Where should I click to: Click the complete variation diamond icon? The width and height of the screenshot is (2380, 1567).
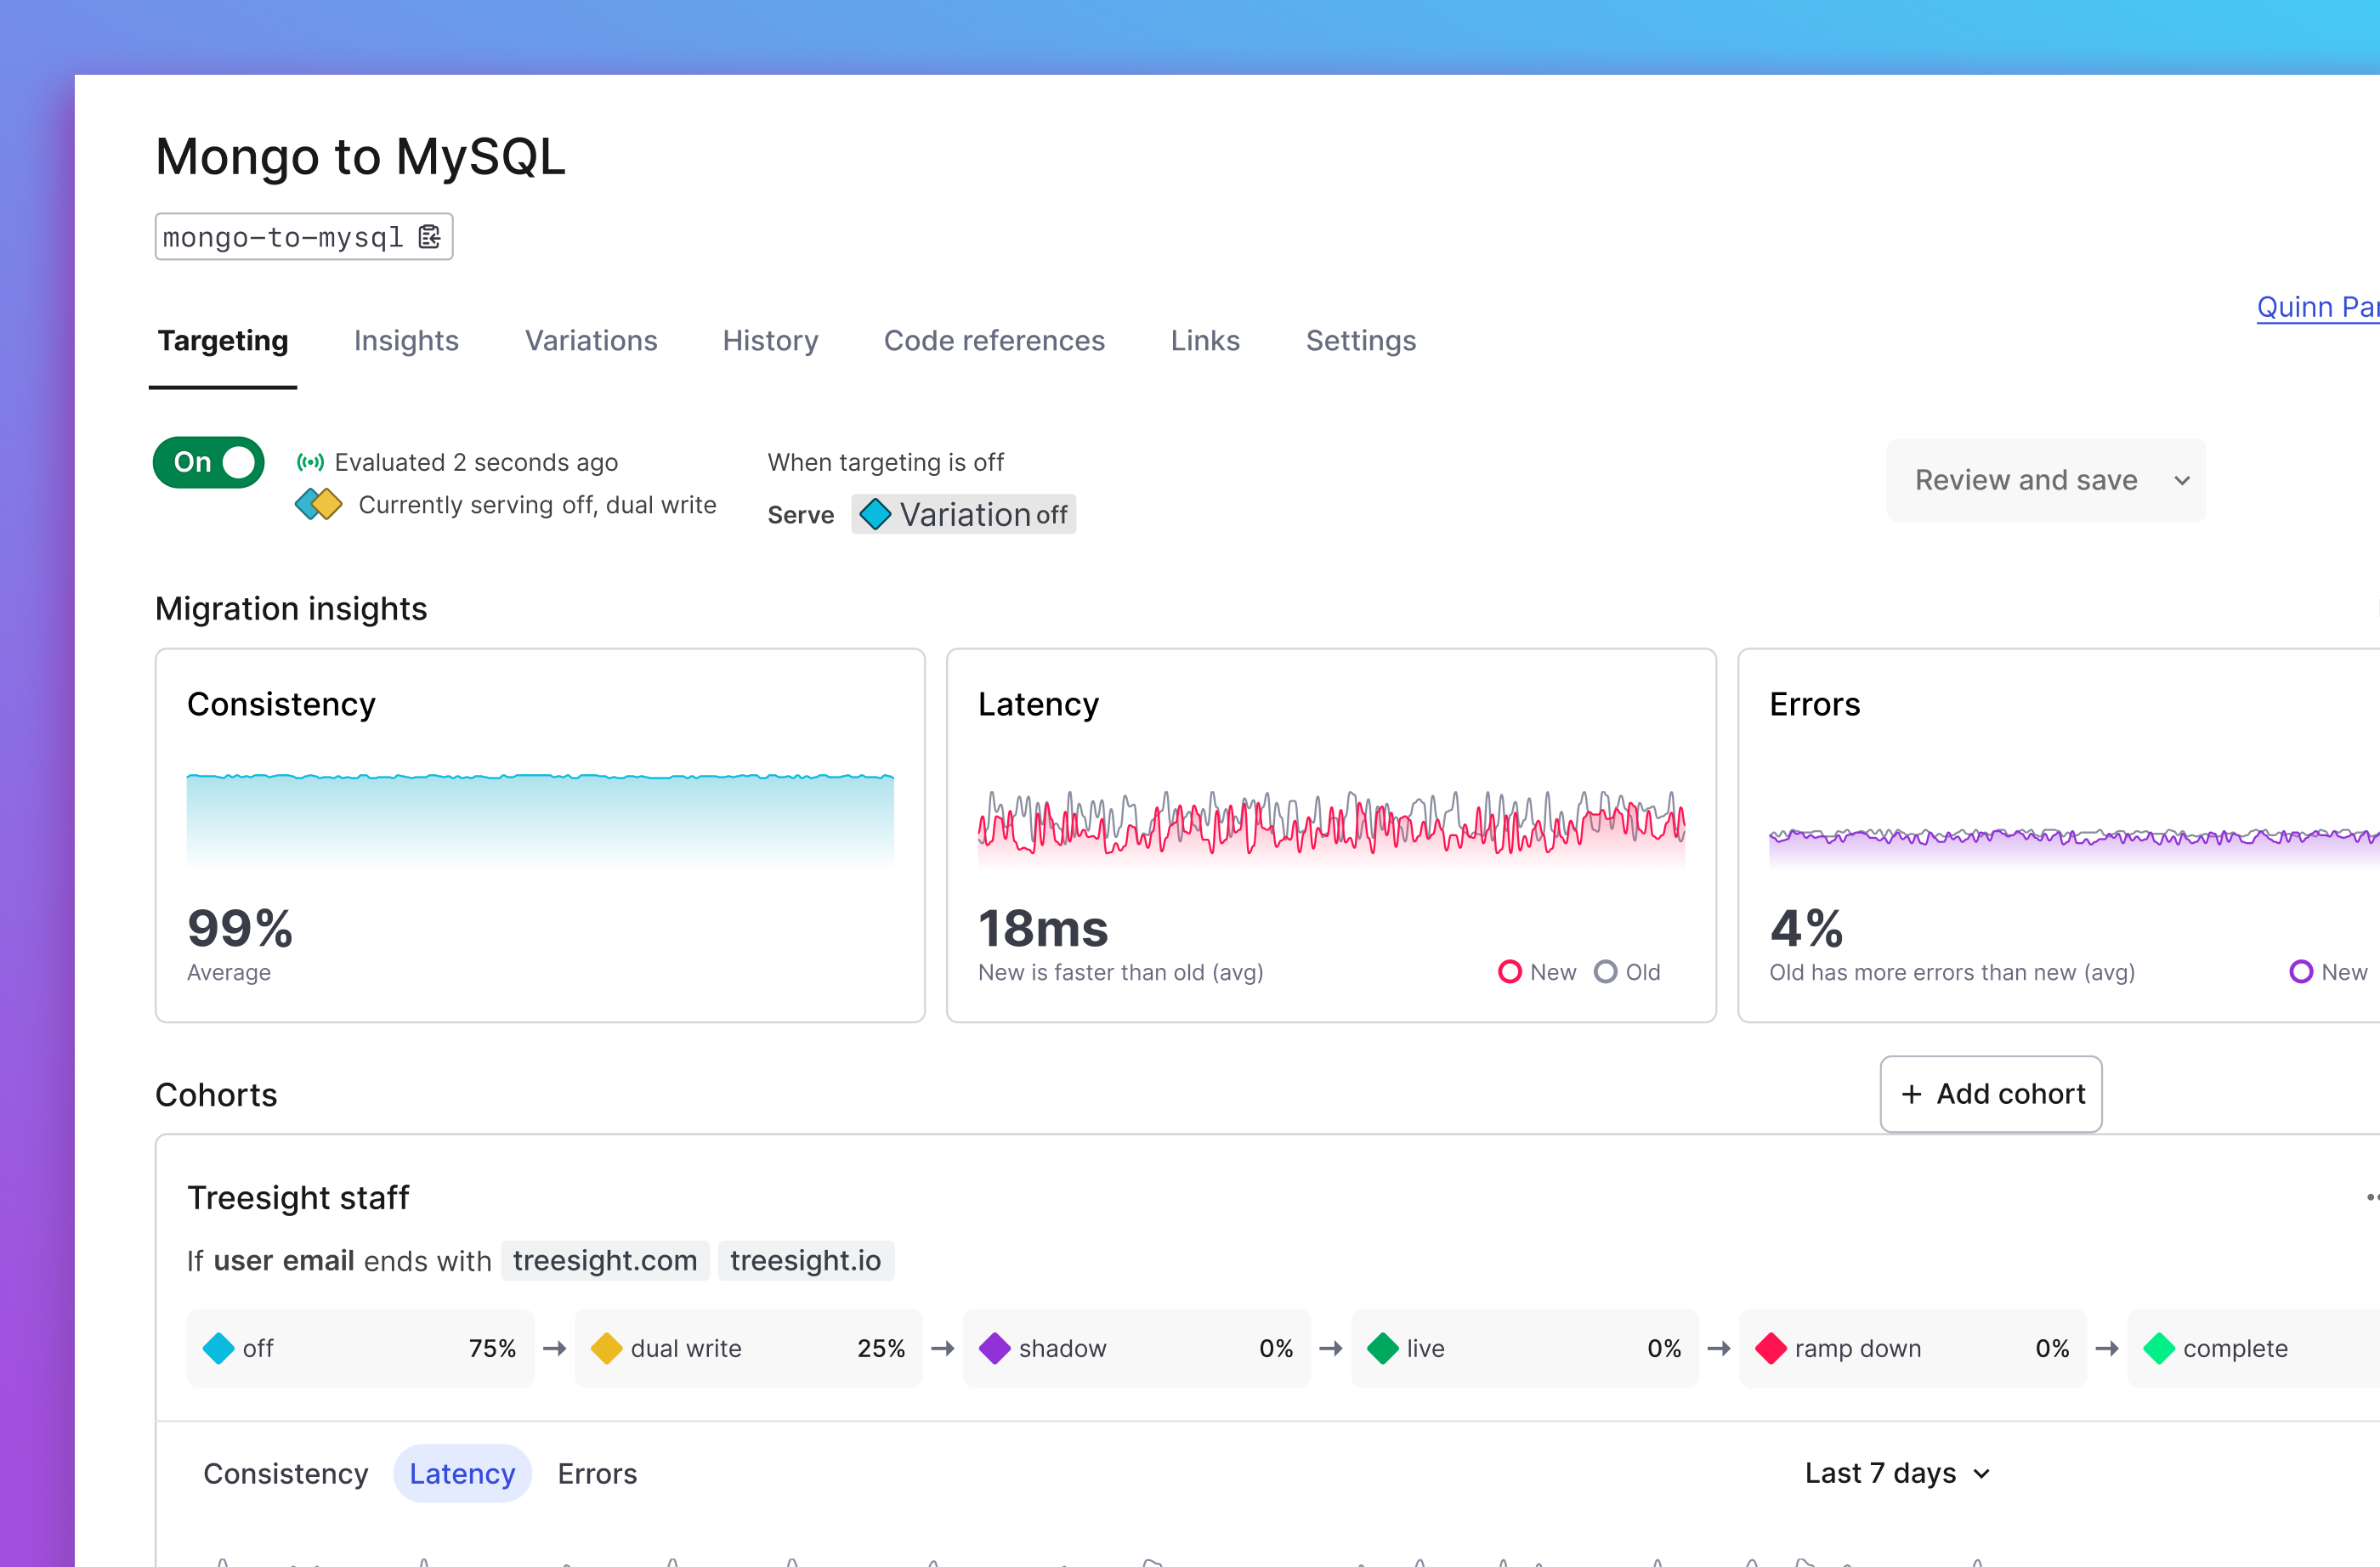(x=2160, y=1348)
